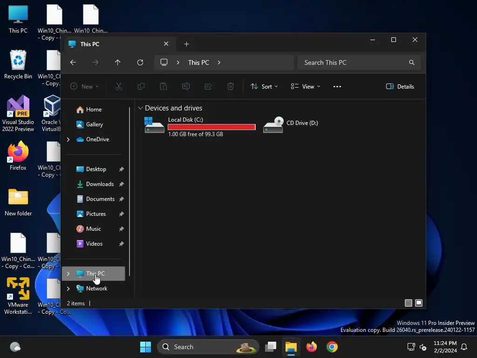477x358 pixels.
Task: Click the navigation pane scrollbar
Action: point(129,192)
